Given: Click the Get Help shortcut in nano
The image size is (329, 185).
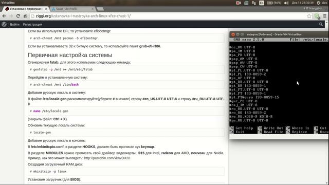Looking at the screenshot, I should (242, 128).
